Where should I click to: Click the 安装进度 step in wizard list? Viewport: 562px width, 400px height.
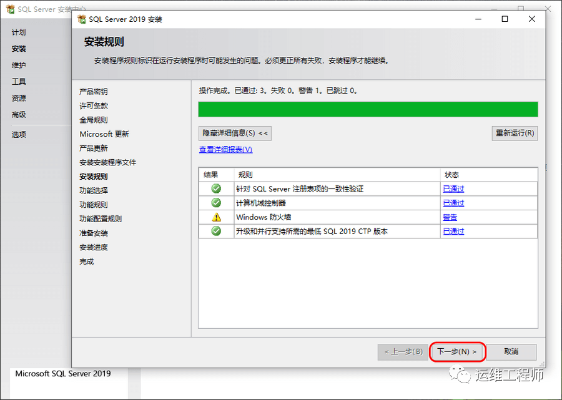click(x=94, y=248)
